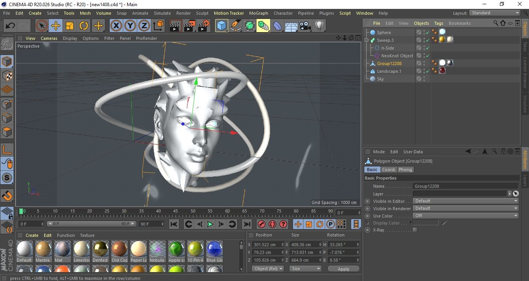Enable the X-Ray checkbox
Viewport: 529px width, 281px height.
(415, 230)
